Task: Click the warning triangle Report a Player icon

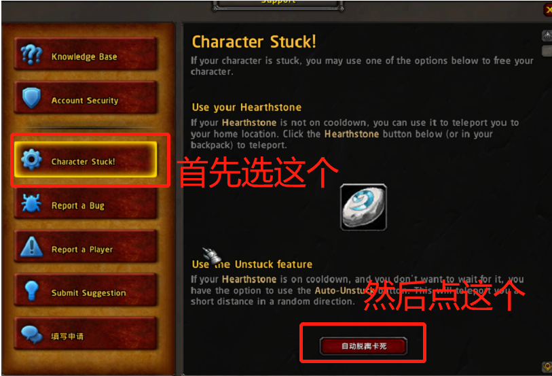Action: coord(31,246)
